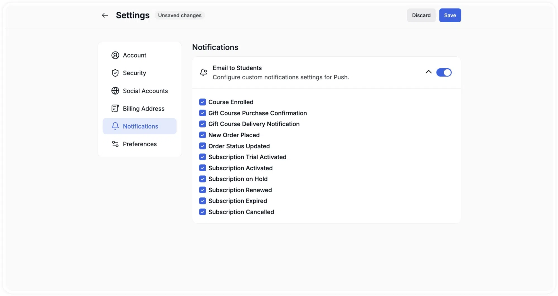Image resolution: width=558 pixels, height=296 pixels.
Task: Select the Notifications sidebar item
Action: [140, 126]
